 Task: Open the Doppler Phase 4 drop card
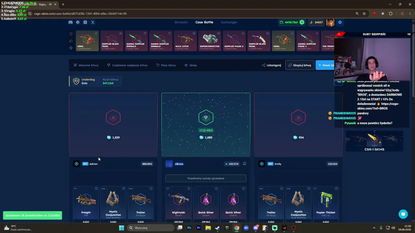234,41
